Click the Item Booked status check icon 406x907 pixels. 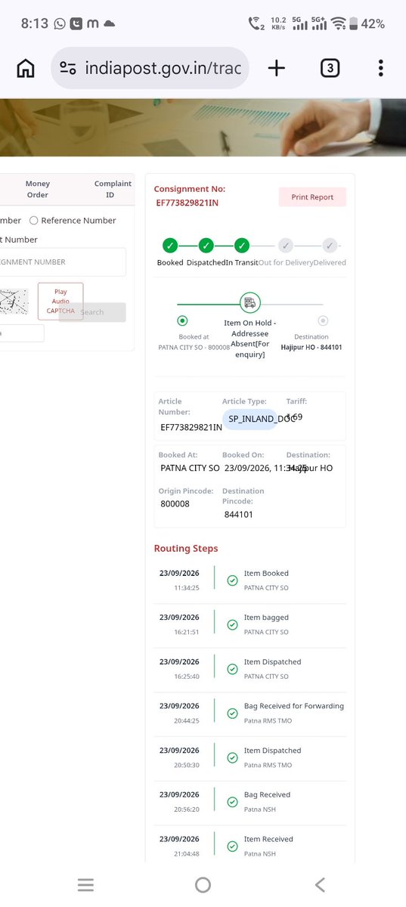[232, 580]
